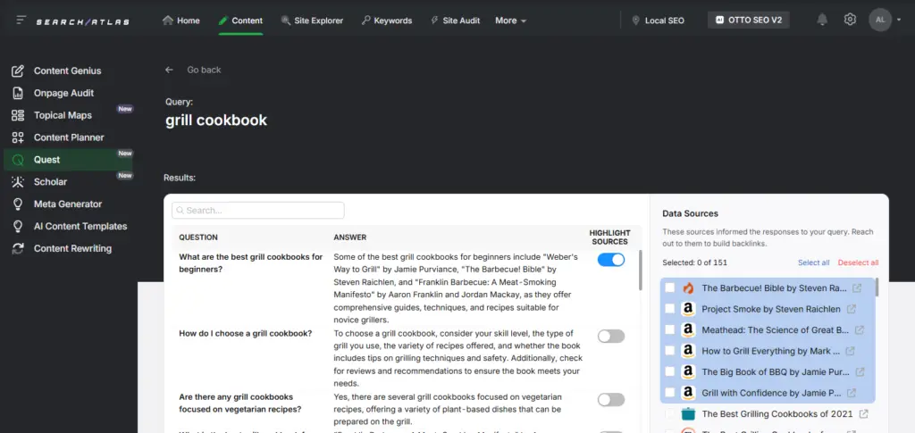The image size is (915, 433).
Task: Collapse sidebar using the hamburger menu icon
Action: click(x=21, y=21)
